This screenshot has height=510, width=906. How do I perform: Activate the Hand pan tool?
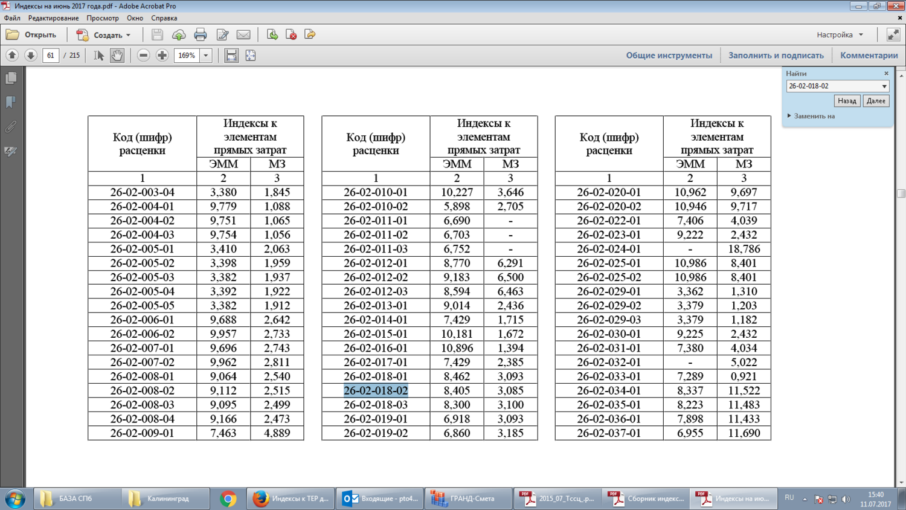pyautogui.click(x=117, y=56)
